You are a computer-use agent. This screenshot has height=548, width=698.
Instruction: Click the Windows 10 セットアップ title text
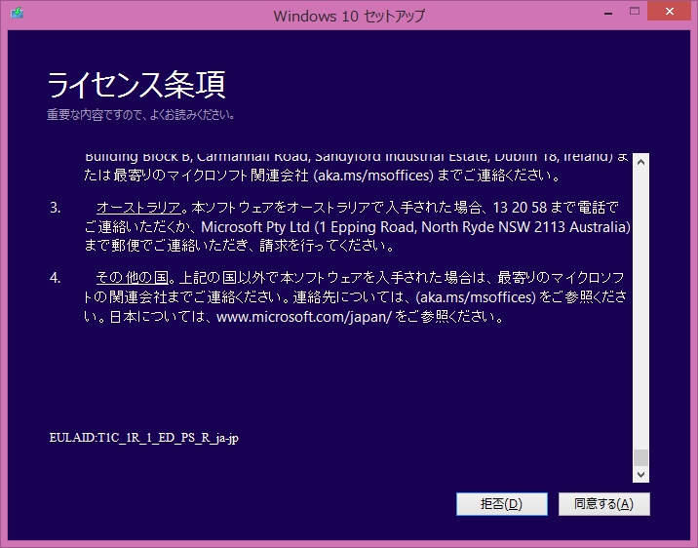[349, 16]
